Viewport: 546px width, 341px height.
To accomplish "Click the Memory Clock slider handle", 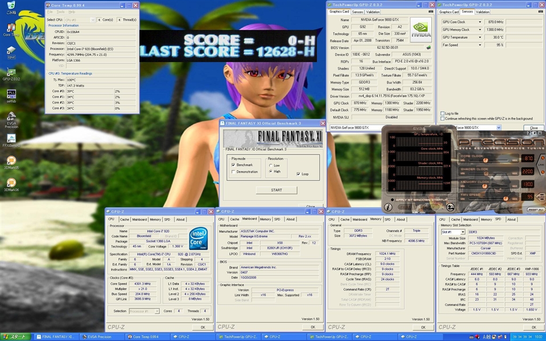I will click(484, 186).
